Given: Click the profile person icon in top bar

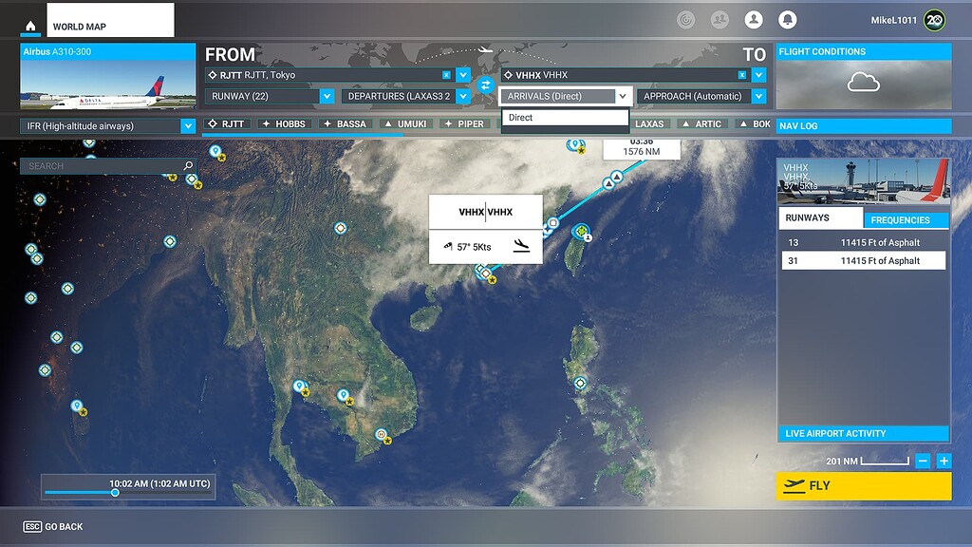Looking at the screenshot, I should click(754, 19).
